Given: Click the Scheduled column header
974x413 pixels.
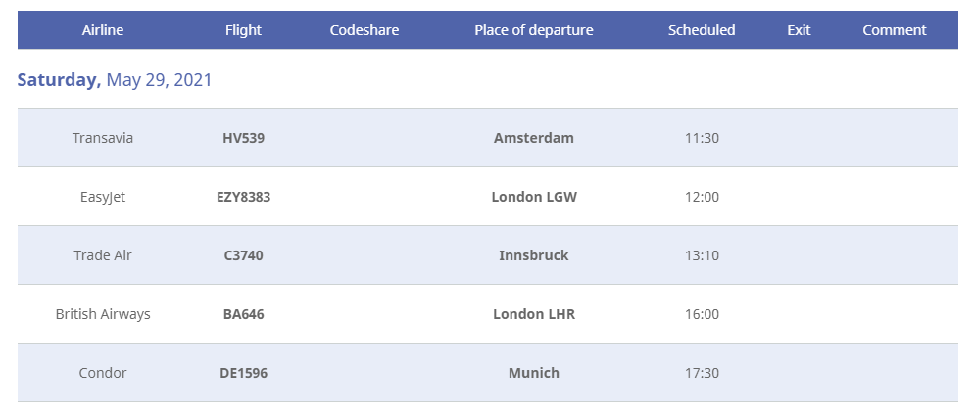Looking at the screenshot, I should click(x=702, y=30).
